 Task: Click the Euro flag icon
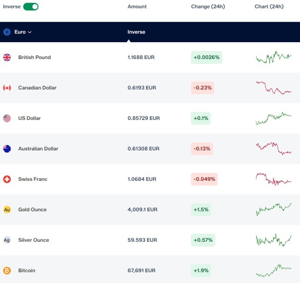click(7, 32)
